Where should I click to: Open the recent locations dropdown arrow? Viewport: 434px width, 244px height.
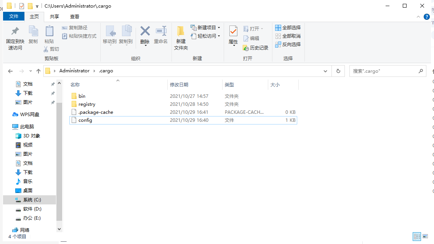(x=30, y=71)
